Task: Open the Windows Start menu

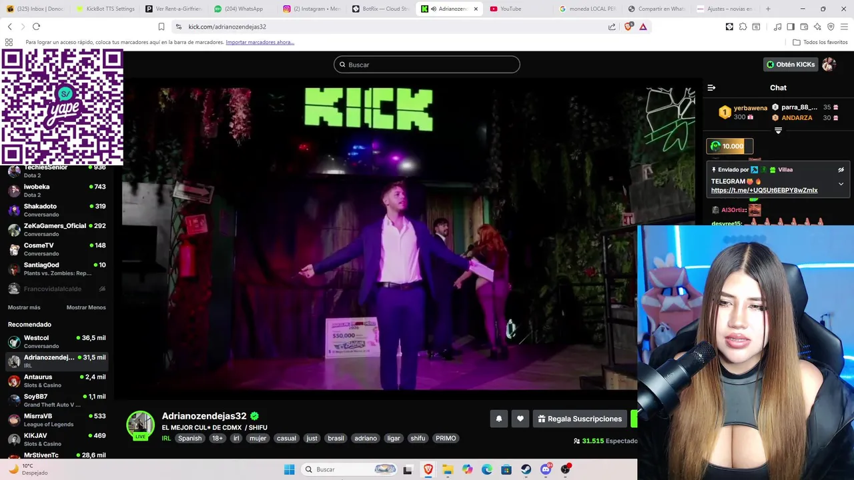Action: tap(289, 469)
